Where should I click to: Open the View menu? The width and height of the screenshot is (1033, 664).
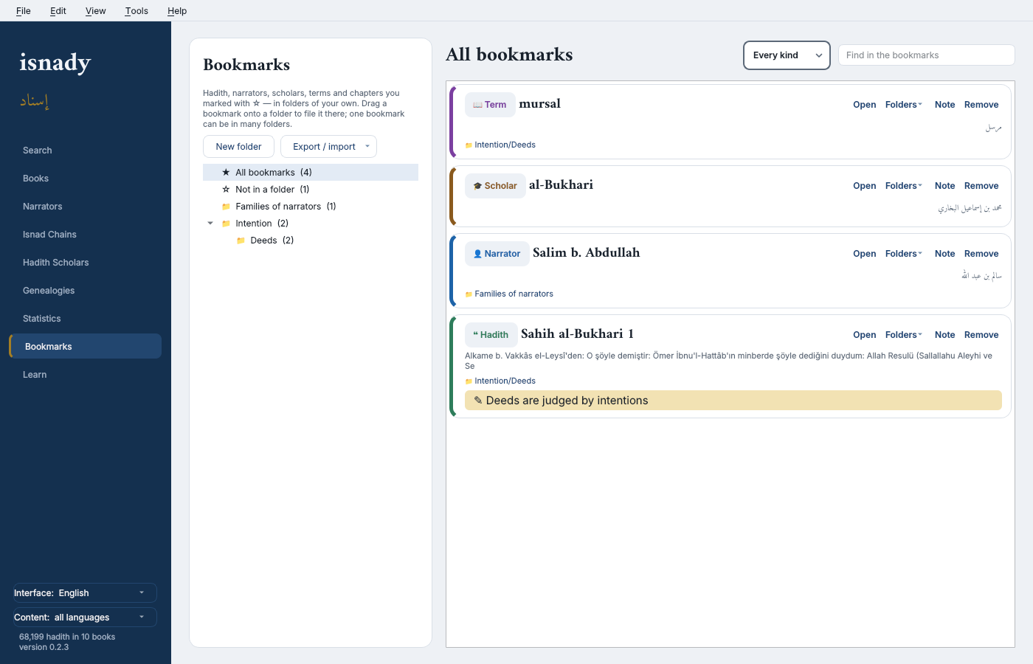pos(96,11)
